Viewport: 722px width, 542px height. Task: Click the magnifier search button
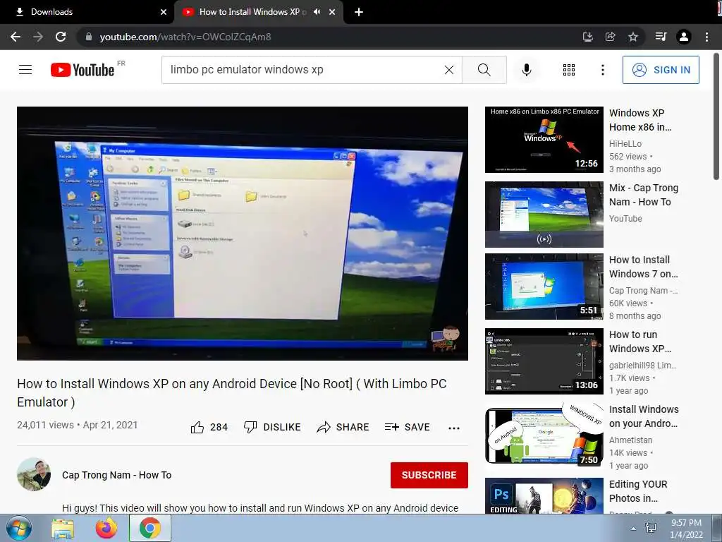(x=484, y=70)
